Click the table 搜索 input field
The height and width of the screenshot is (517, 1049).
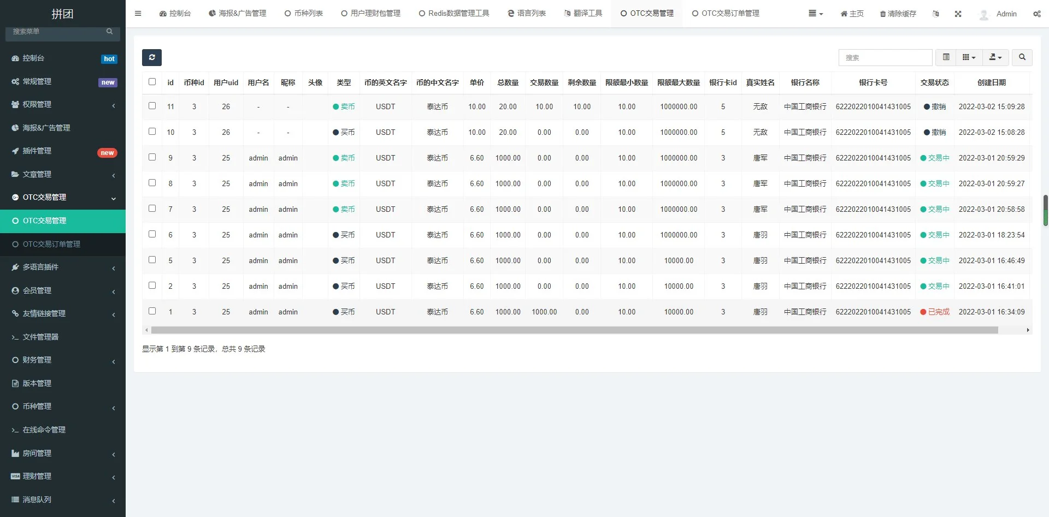pos(885,57)
